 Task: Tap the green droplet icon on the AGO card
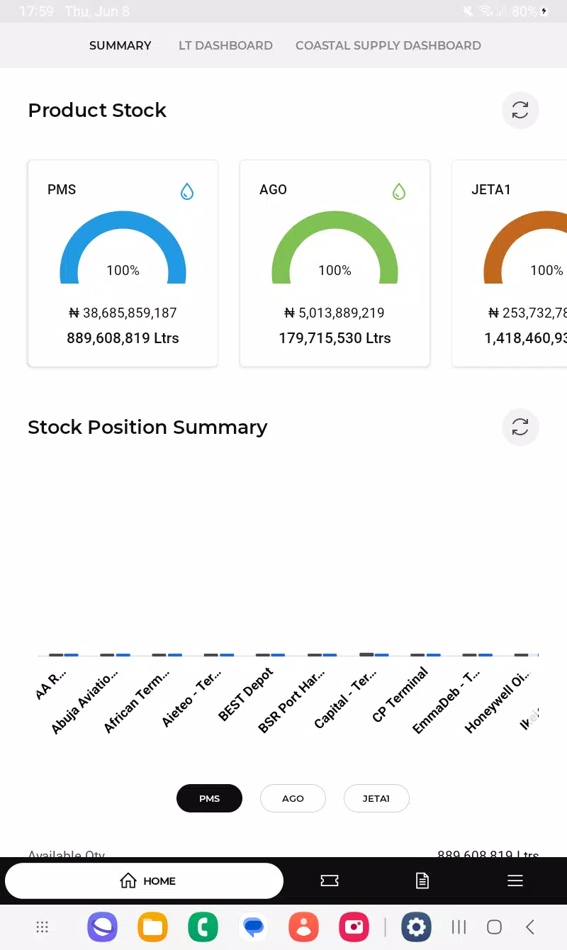pyautogui.click(x=399, y=191)
